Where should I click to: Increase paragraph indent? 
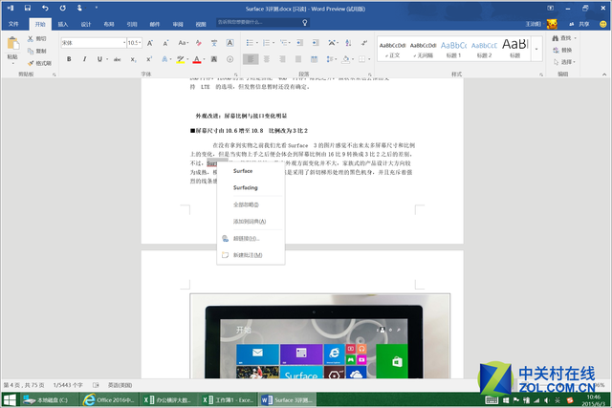[316, 43]
